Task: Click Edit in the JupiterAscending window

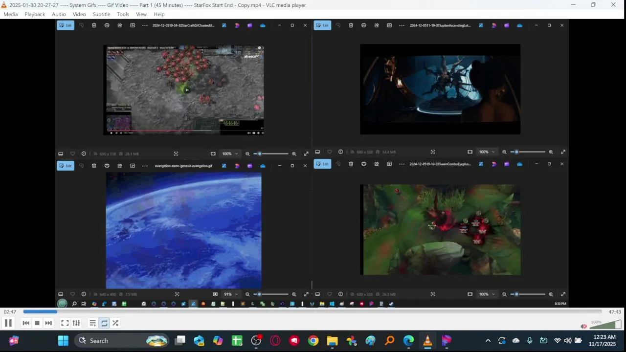Action: (322, 25)
